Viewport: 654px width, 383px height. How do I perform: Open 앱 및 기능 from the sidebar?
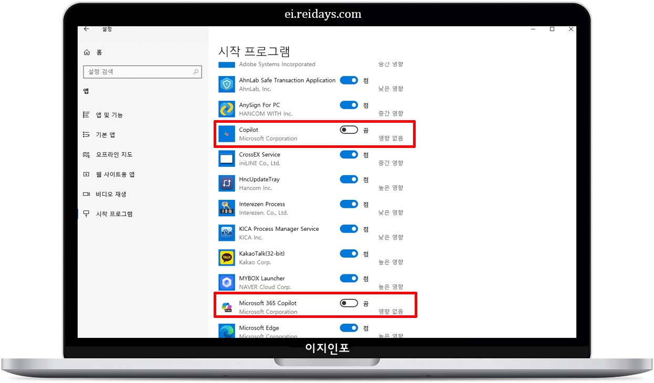pyautogui.click(x=108, y=114)
